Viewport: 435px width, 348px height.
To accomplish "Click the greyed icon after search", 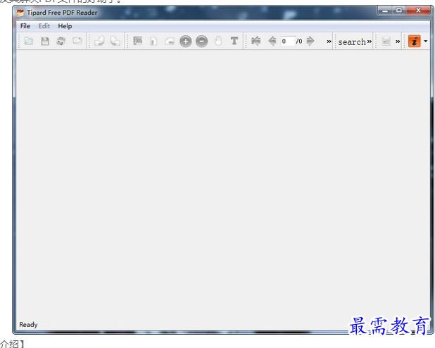I will tap(386, 41).
